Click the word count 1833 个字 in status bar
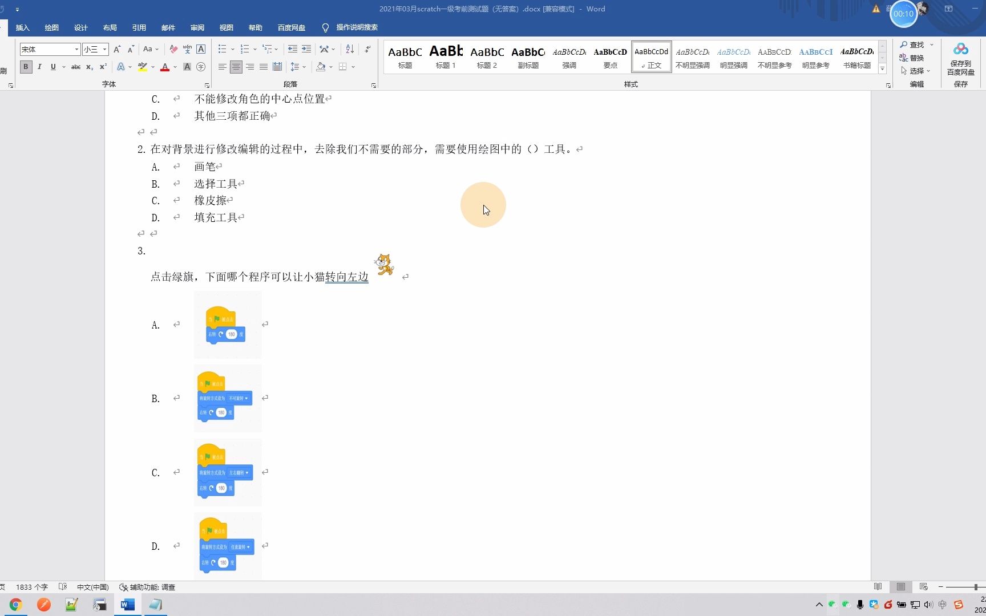Viewport: 986px width, 616px height. [32, 587]
